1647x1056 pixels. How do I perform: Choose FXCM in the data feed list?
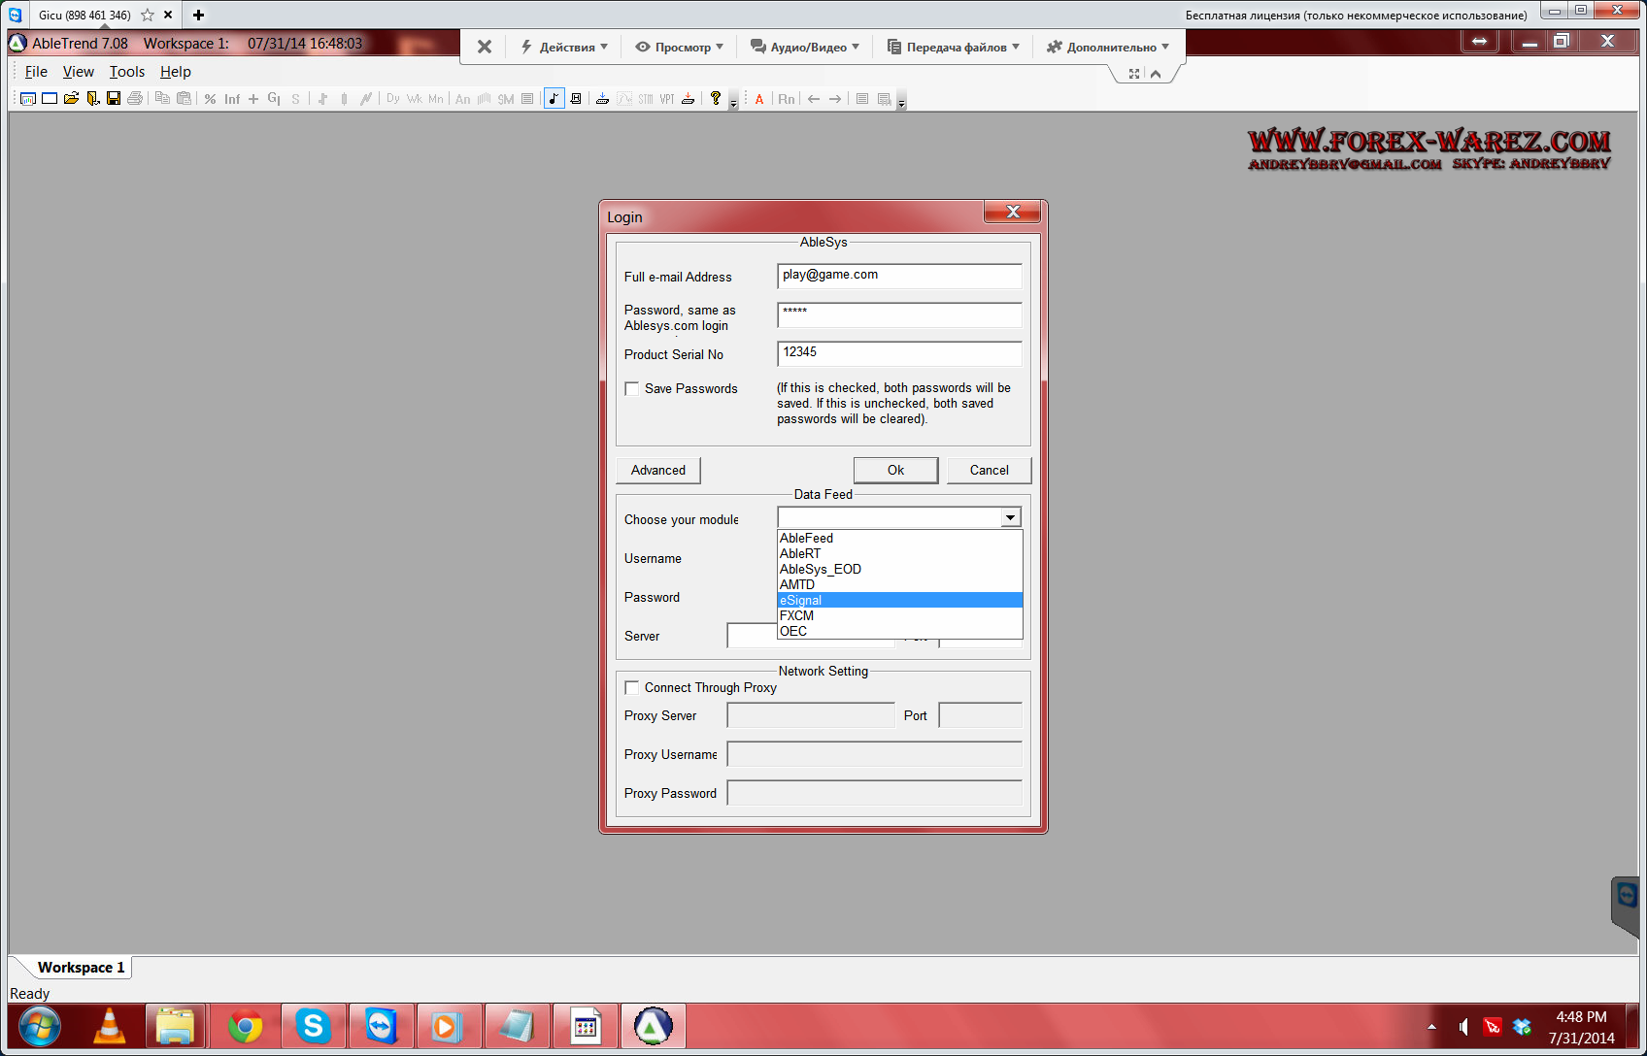point(899,615)
